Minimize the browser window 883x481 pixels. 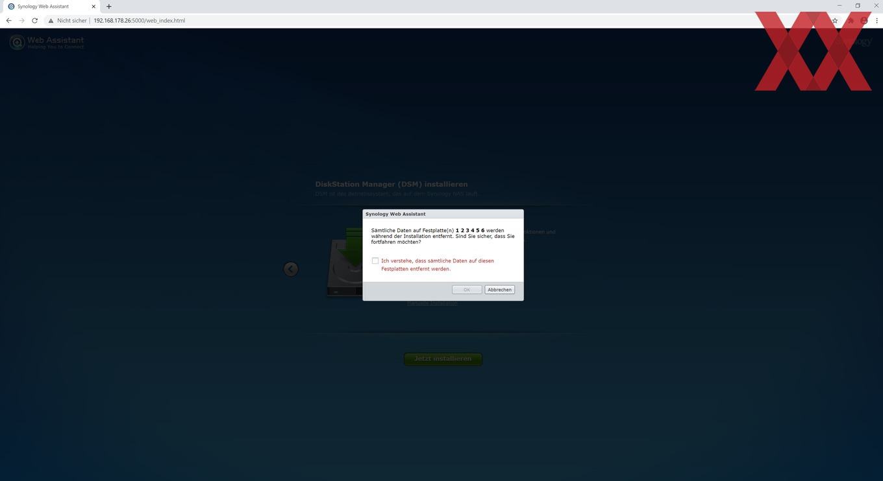click(839, 6)
